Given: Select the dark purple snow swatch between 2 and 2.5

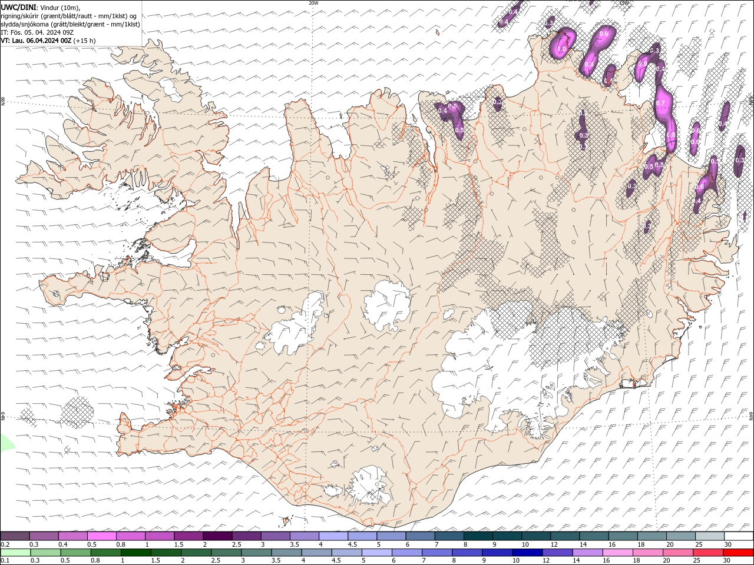Looking at the screenshot, I should pyautogui.click(x=217, y=536).
